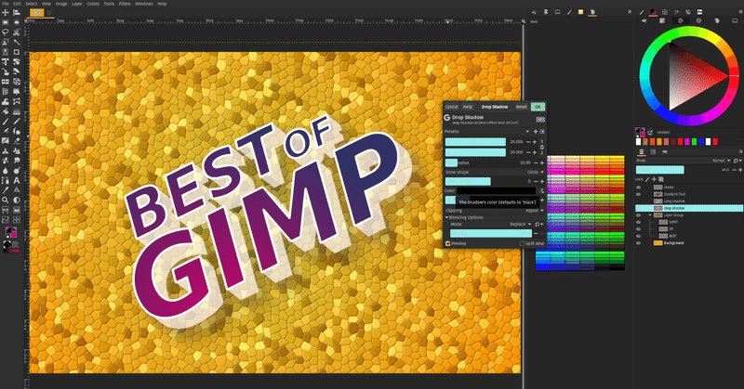Open the manage presets icon
Screen dimensions: 744x389
pyautogui.click(x=542, y=132)
